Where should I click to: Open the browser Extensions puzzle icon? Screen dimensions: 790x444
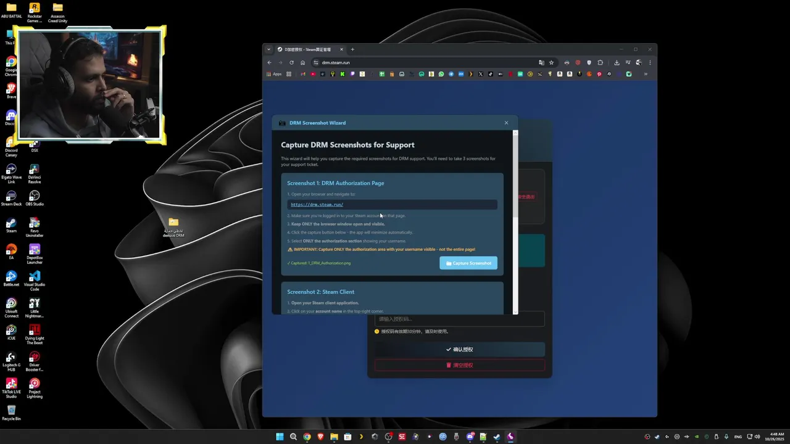click(x=600, y=62)
